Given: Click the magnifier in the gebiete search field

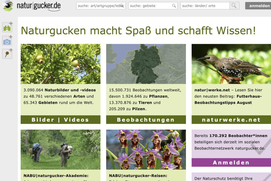Looking at the screenshot, I should 174,6.
